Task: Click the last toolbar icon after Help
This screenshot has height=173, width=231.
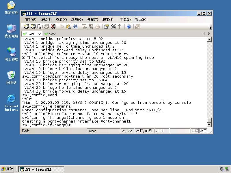Action: point(138,27)
